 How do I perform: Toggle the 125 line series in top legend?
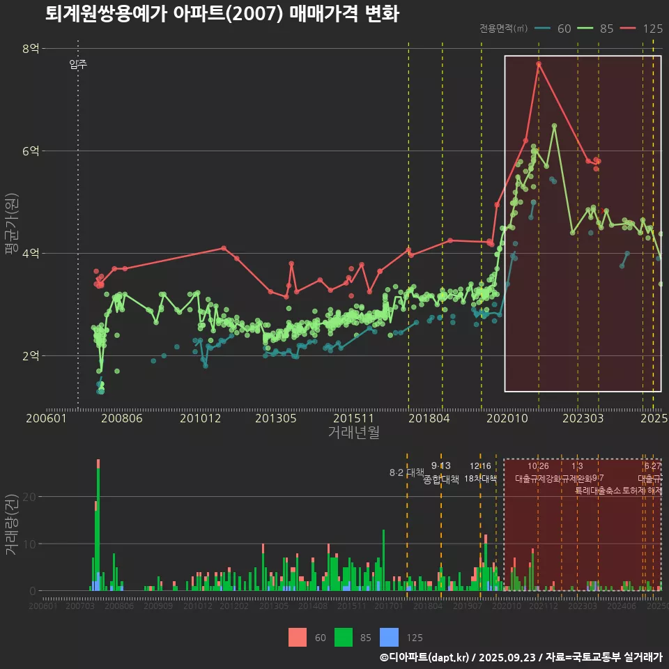point(641,29)
